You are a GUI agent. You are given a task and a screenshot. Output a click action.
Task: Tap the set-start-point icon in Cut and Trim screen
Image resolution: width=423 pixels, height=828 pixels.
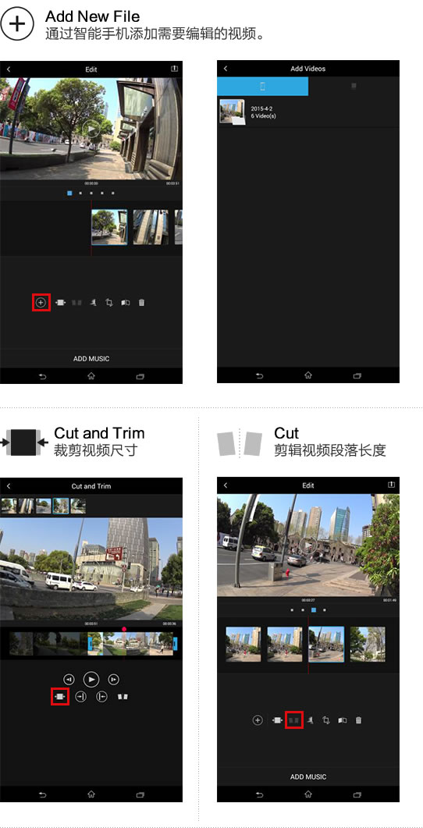click(x=101, y=697)
